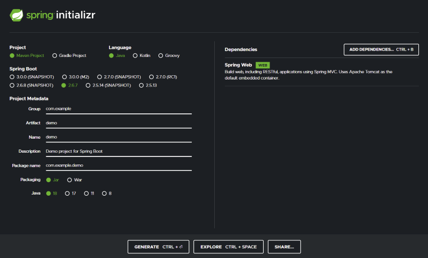Pick Spring Boot 3.0.0 (SNAPSHOT)

pyautogui.click(x=12, y=77)
